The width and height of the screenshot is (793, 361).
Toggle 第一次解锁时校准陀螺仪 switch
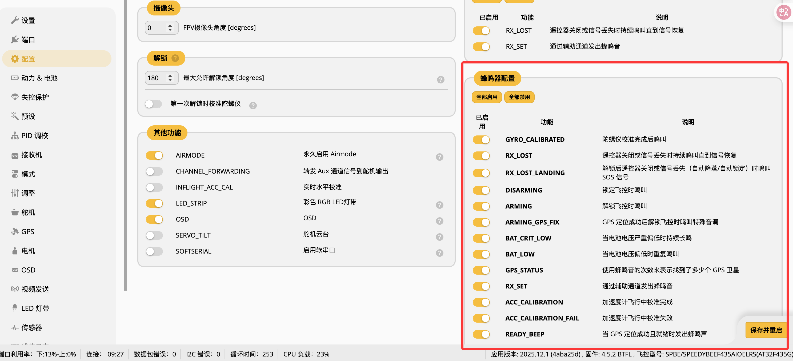pos(153,104)
